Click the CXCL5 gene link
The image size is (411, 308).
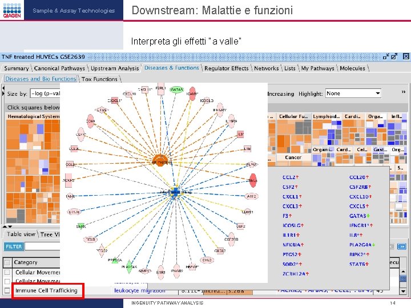point(357,206)
